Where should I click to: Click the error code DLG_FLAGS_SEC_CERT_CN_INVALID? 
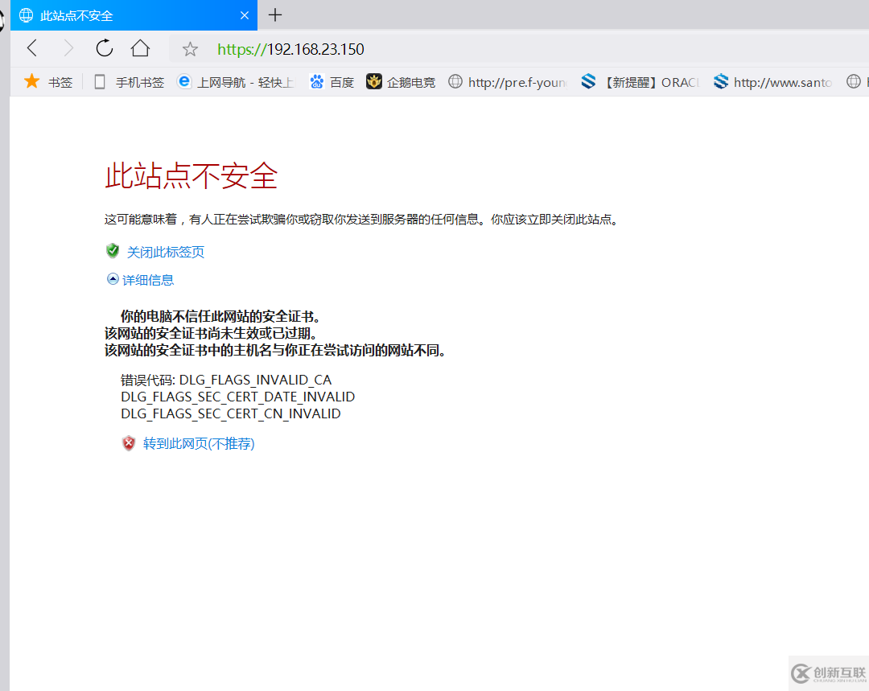tap(231, 413)
